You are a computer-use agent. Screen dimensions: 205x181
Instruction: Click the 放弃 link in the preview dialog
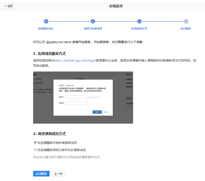(x=106, y=112)
